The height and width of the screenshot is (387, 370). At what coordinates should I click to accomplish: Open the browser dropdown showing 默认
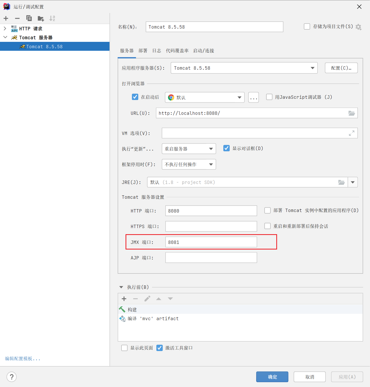(x=205, y=97)
